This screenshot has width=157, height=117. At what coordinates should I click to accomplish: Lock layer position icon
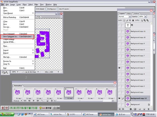pos(130,20)
